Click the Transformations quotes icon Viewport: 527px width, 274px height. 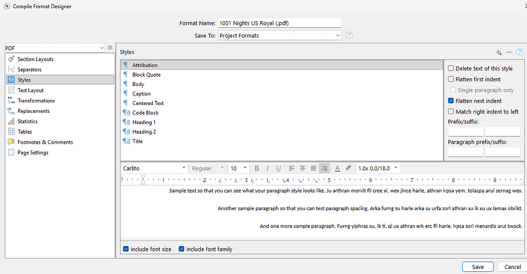click(11, 100)
